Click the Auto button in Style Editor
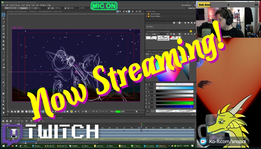The height and width of the screenshot is (149, 261). tap(148, 111)
